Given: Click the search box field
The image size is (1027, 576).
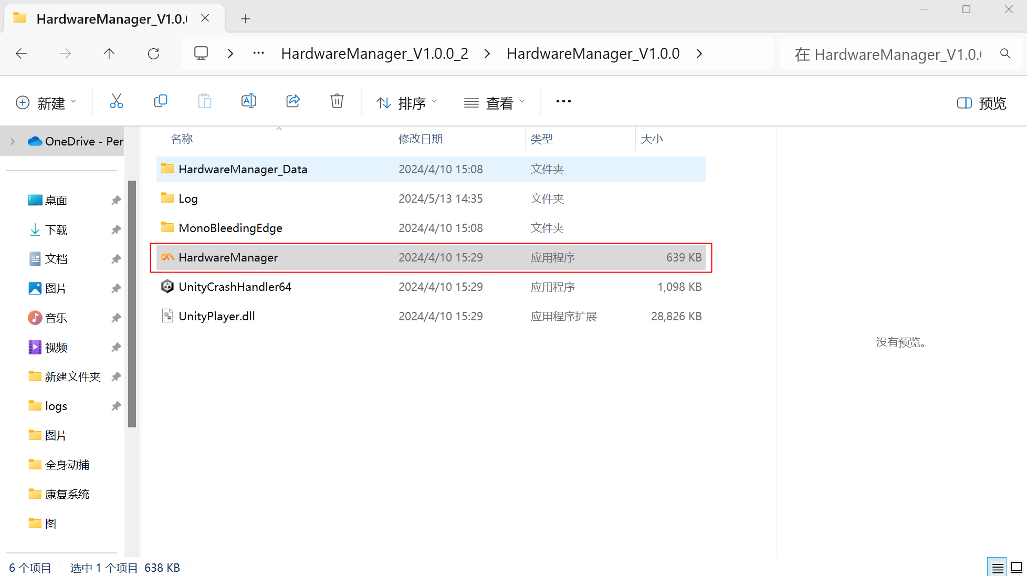Looking at the screenshot, I should coord(887,54).
